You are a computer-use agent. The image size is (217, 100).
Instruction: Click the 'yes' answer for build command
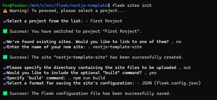(x=153, y=73)
